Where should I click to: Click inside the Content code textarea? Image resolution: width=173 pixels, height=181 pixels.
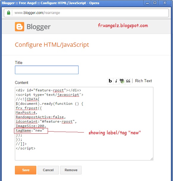[84, 124]
